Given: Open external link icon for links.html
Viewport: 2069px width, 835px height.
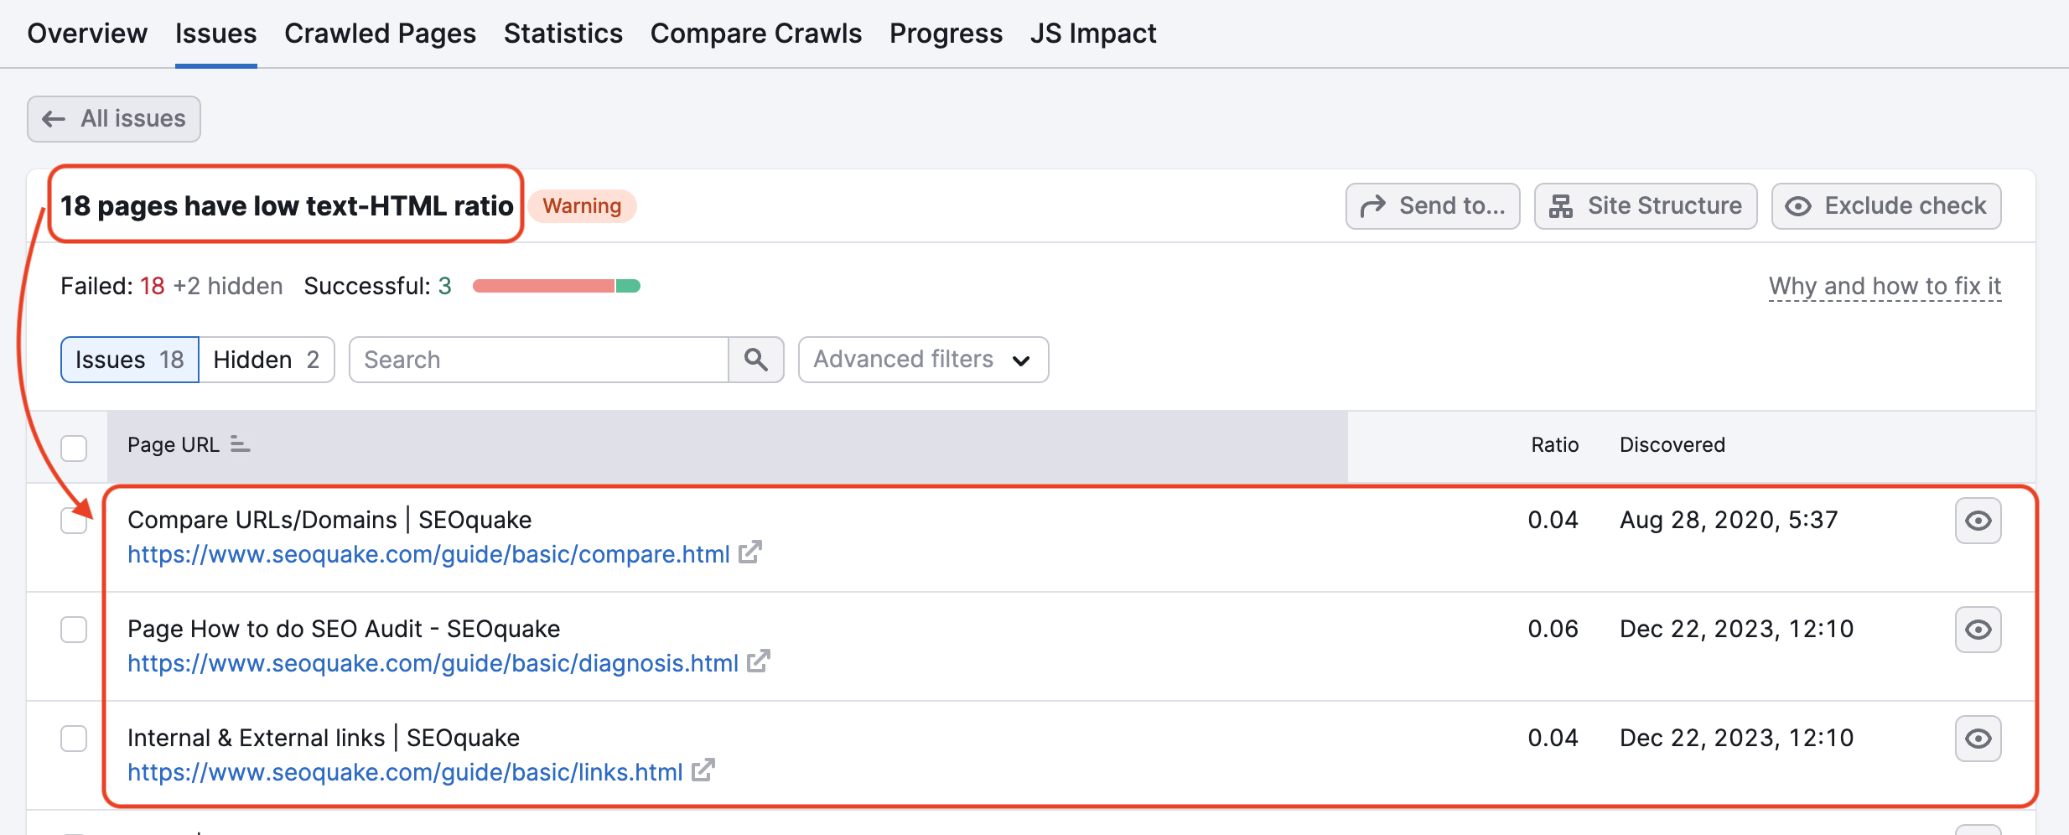Looking at the screenshot, I should pyautogui.click(x=703, y=770).
